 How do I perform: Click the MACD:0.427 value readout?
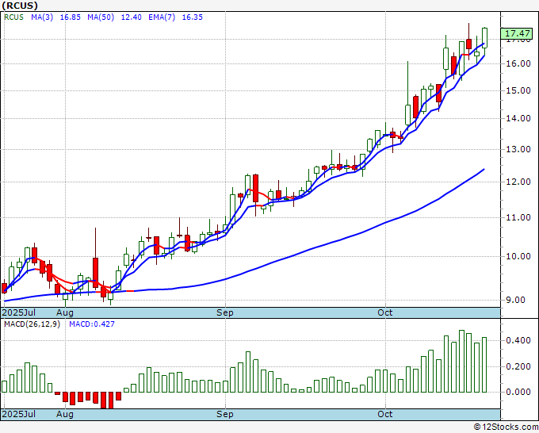coord(92,324)
